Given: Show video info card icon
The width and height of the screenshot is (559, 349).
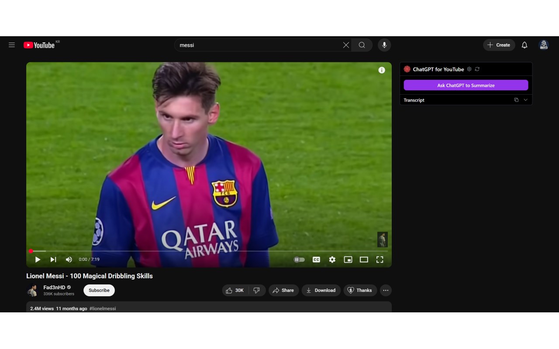Looking at the screenshot, I should point(382,70).
